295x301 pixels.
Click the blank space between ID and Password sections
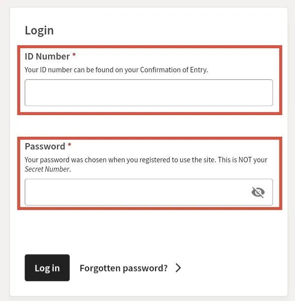(x=149, y=126)
